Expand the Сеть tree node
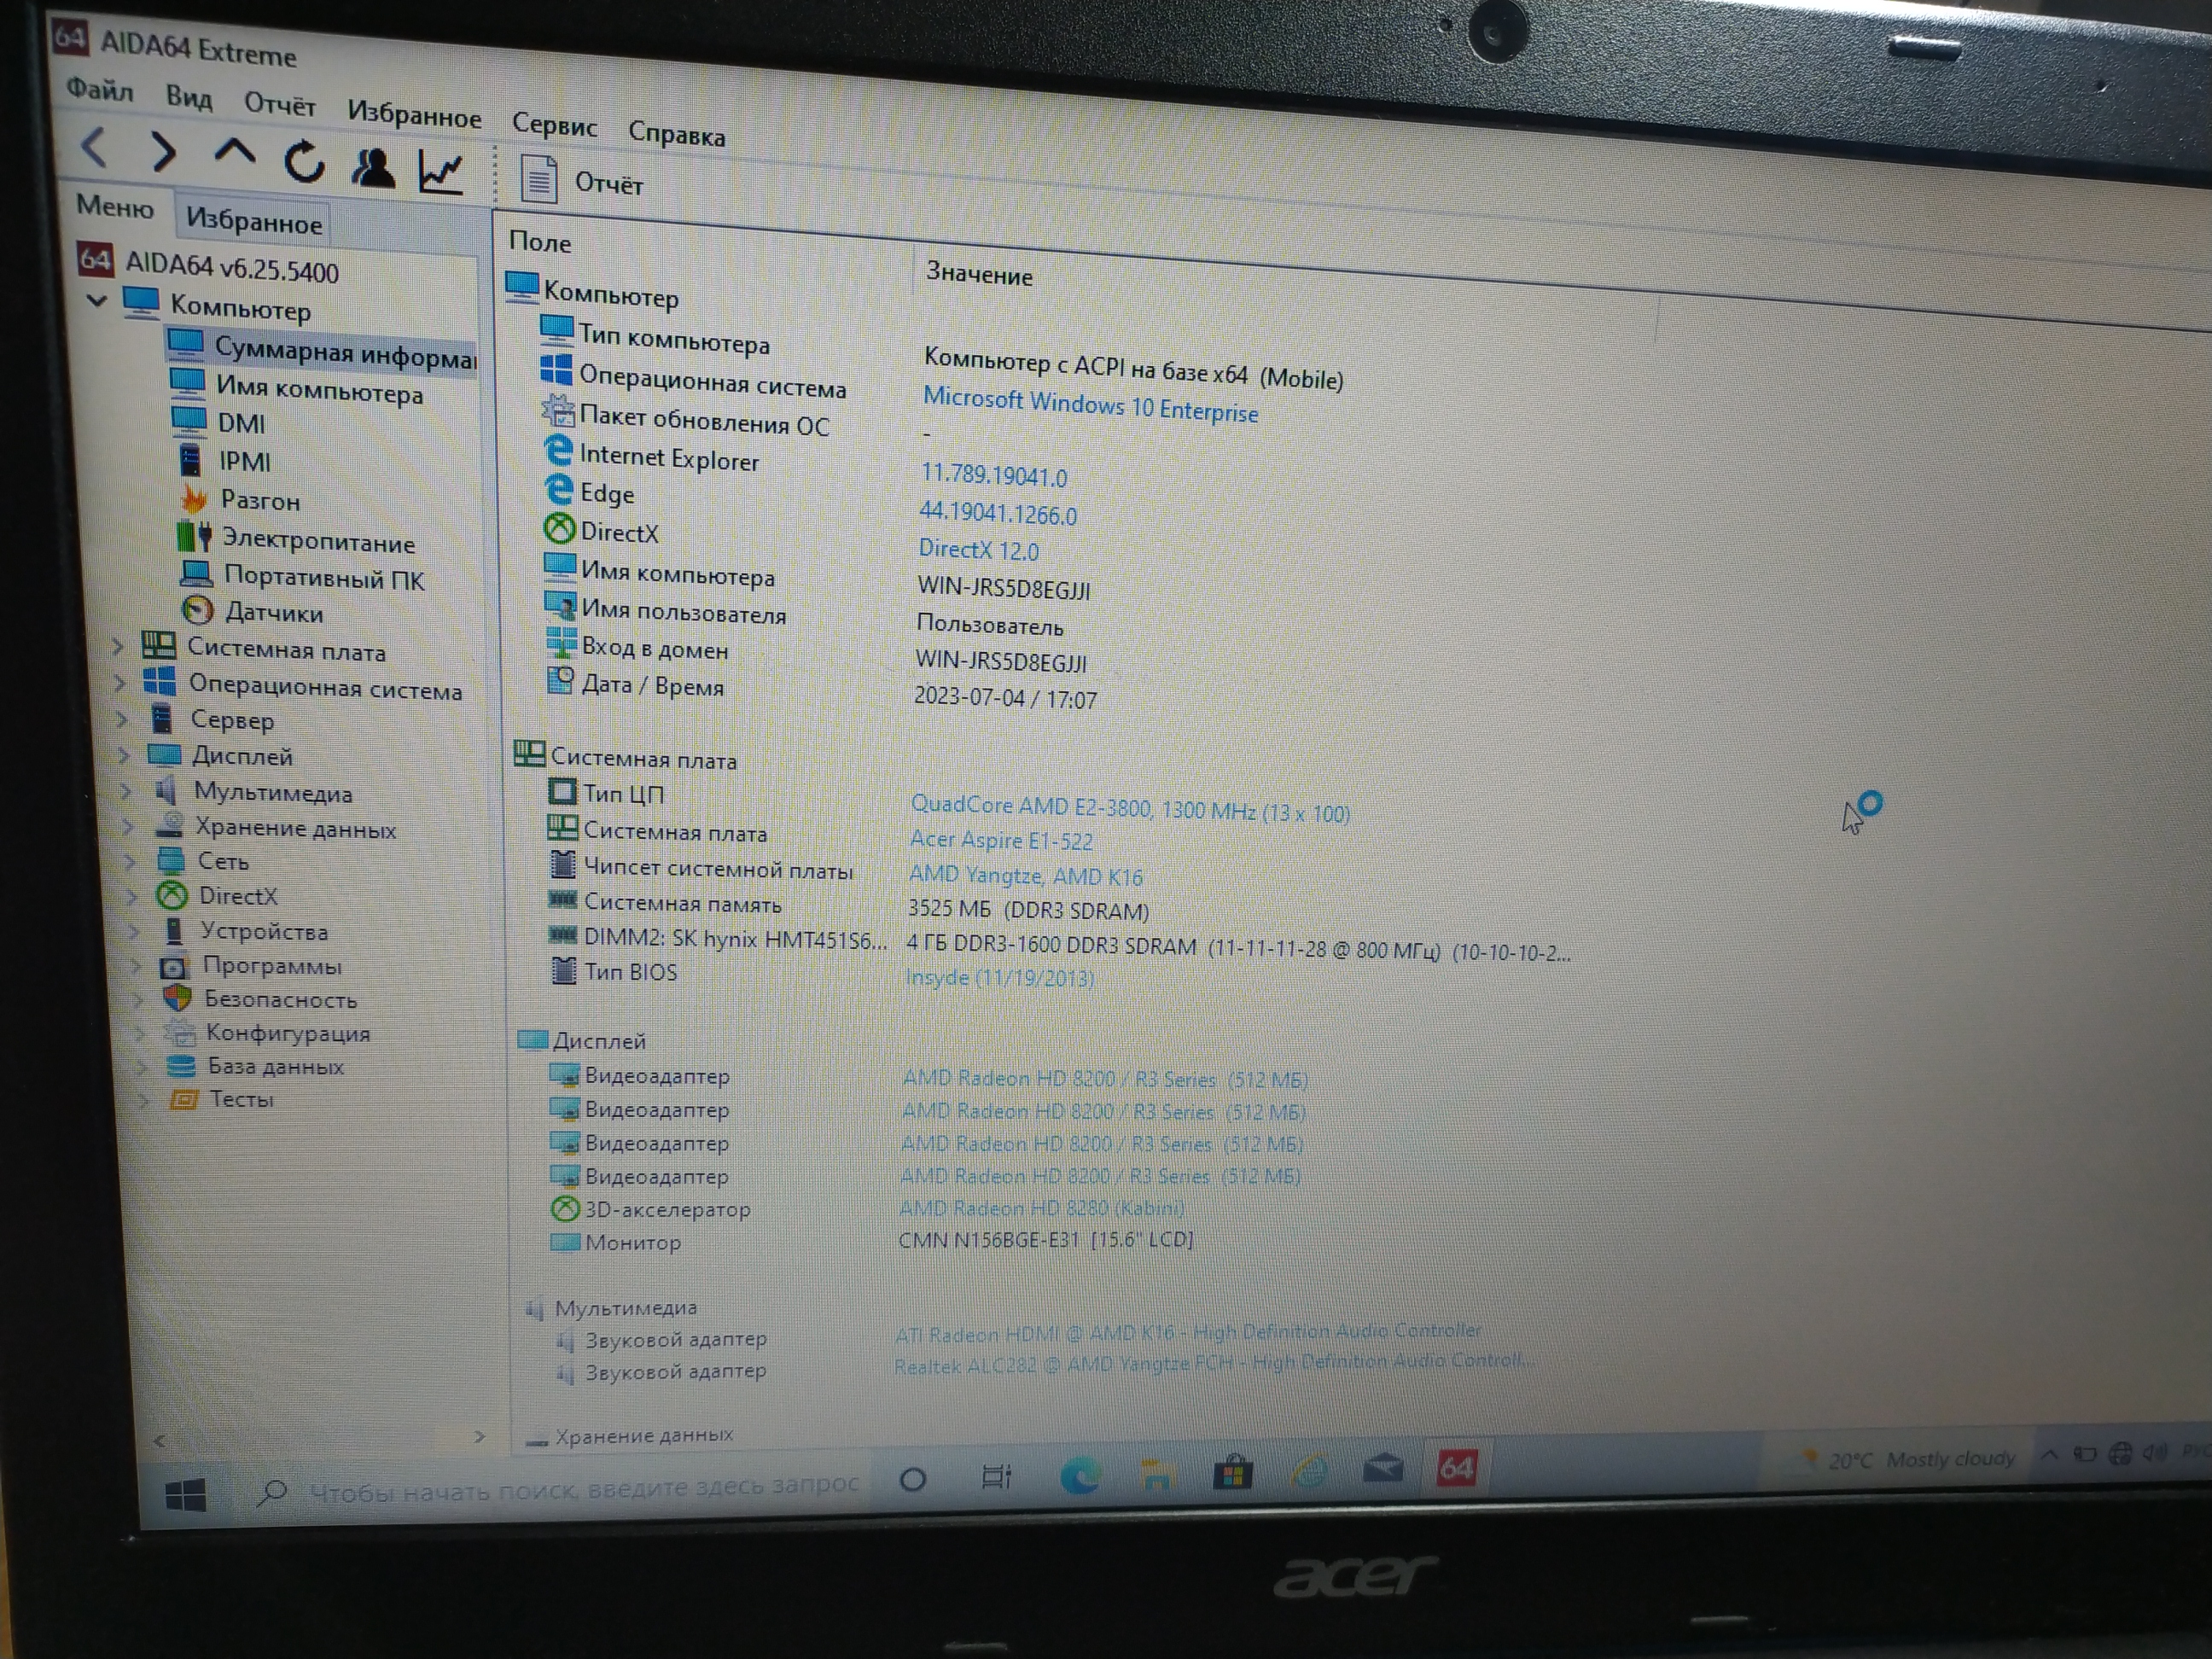 129,860
